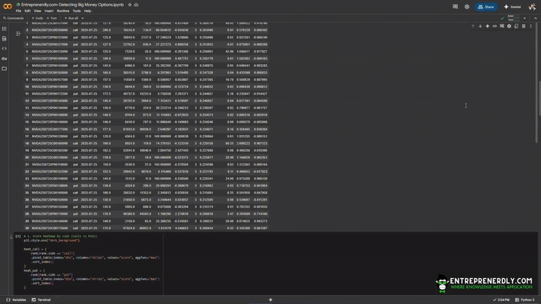Click the notebook title to rename it

[72, 5]
